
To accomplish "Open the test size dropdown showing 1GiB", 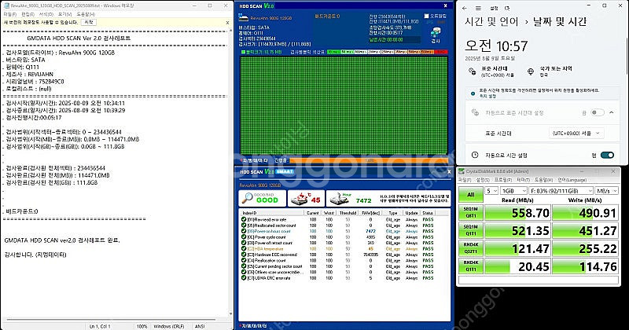I will [513, 191].
